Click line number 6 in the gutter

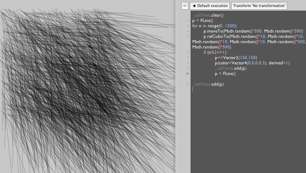(x=188, y=53)
